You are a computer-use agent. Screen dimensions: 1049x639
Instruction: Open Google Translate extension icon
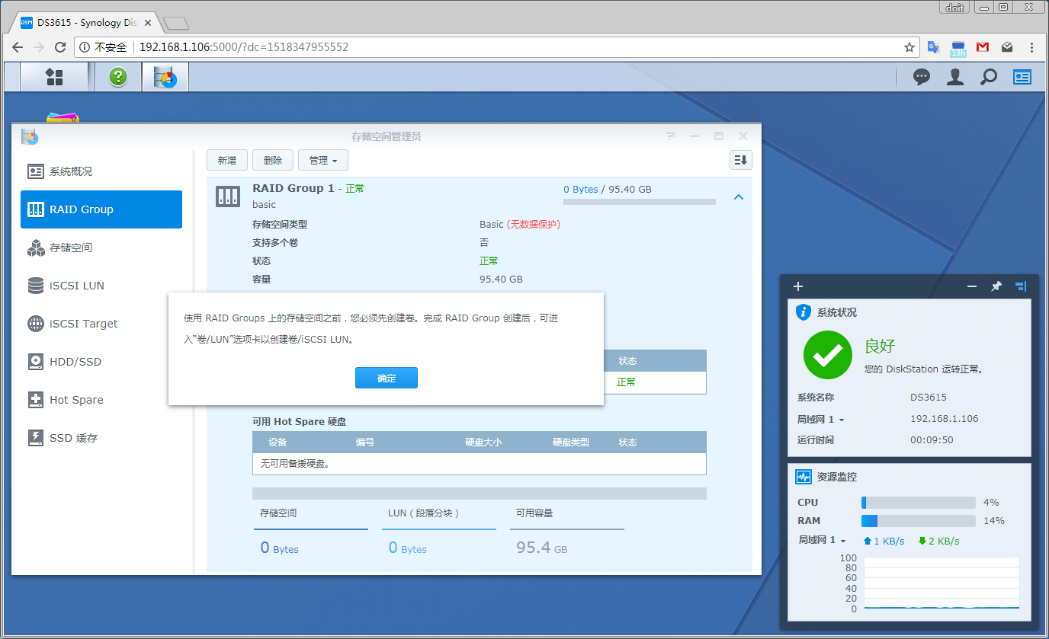click(933, 47)
